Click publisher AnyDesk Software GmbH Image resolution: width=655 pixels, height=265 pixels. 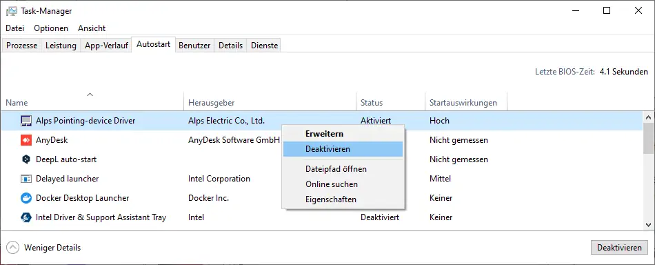(234, 140)
